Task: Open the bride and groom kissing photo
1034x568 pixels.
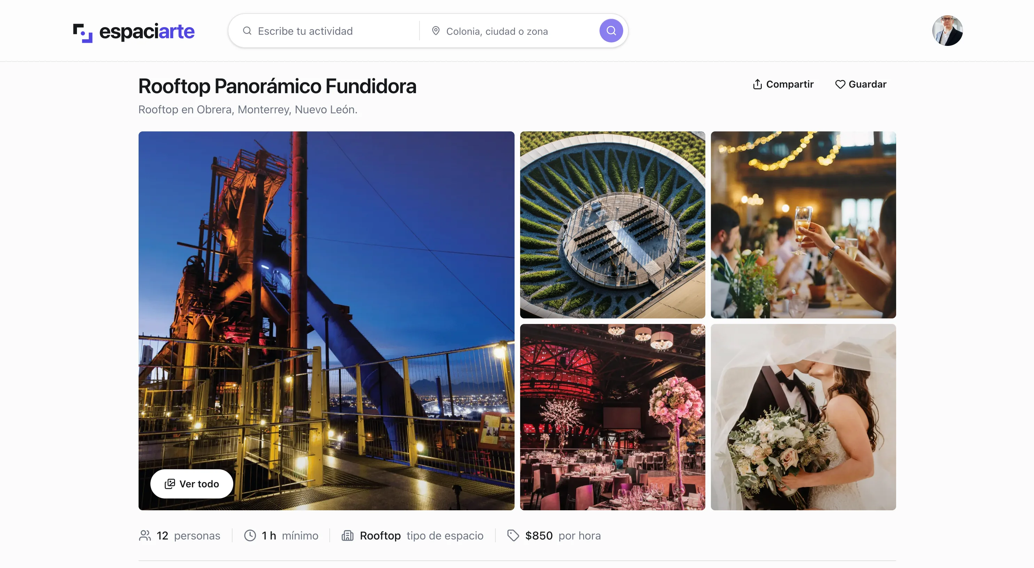Action: pos(803,417)
